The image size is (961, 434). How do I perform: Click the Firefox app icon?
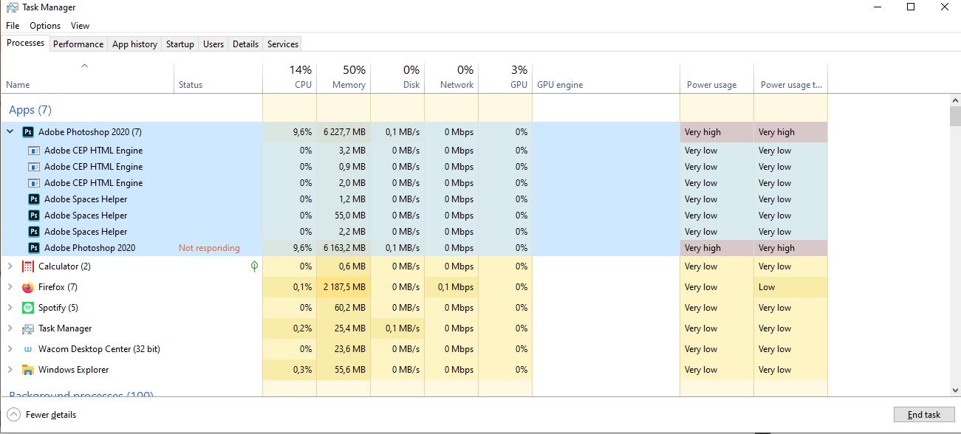(28, 287)
